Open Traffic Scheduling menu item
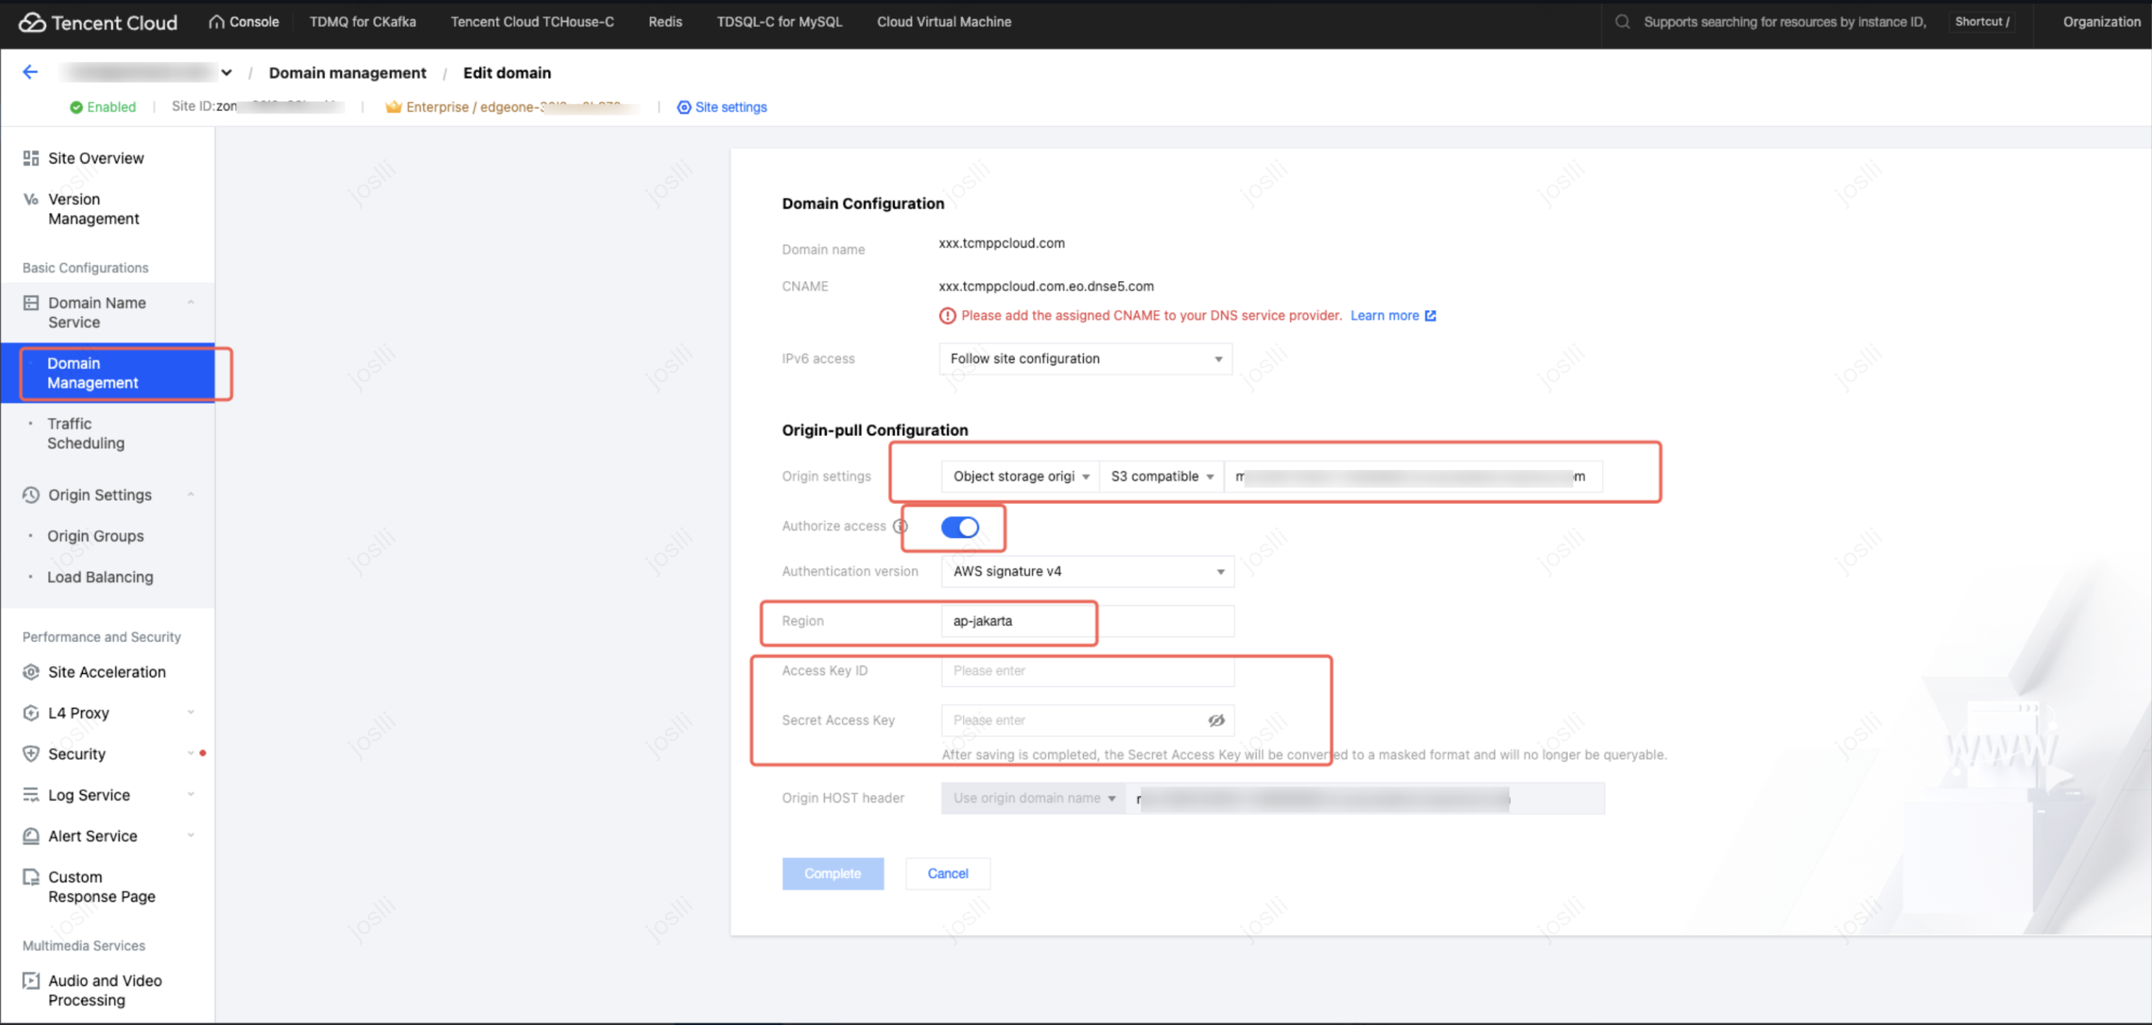This screenshot has height=1025, width=2152. pos(86,433)
